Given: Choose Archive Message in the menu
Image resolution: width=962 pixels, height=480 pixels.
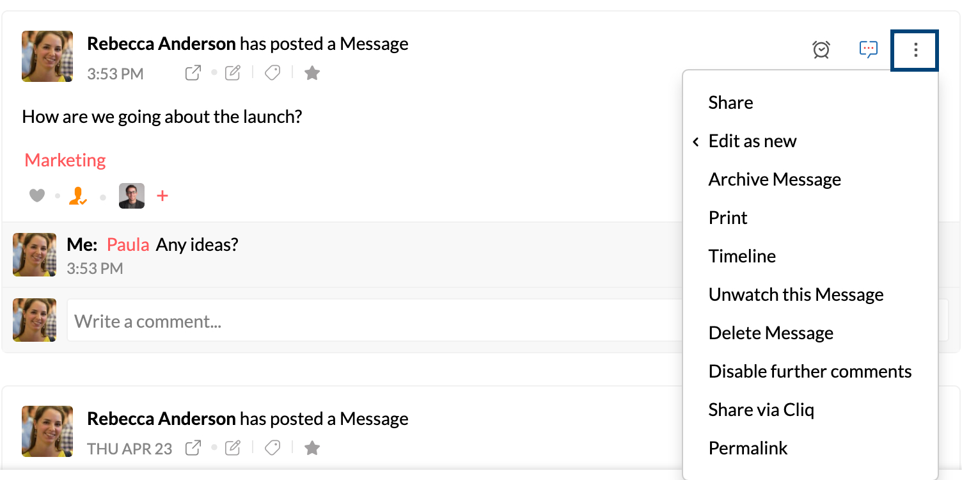Looking at the screenshot, I should (774, 180).
